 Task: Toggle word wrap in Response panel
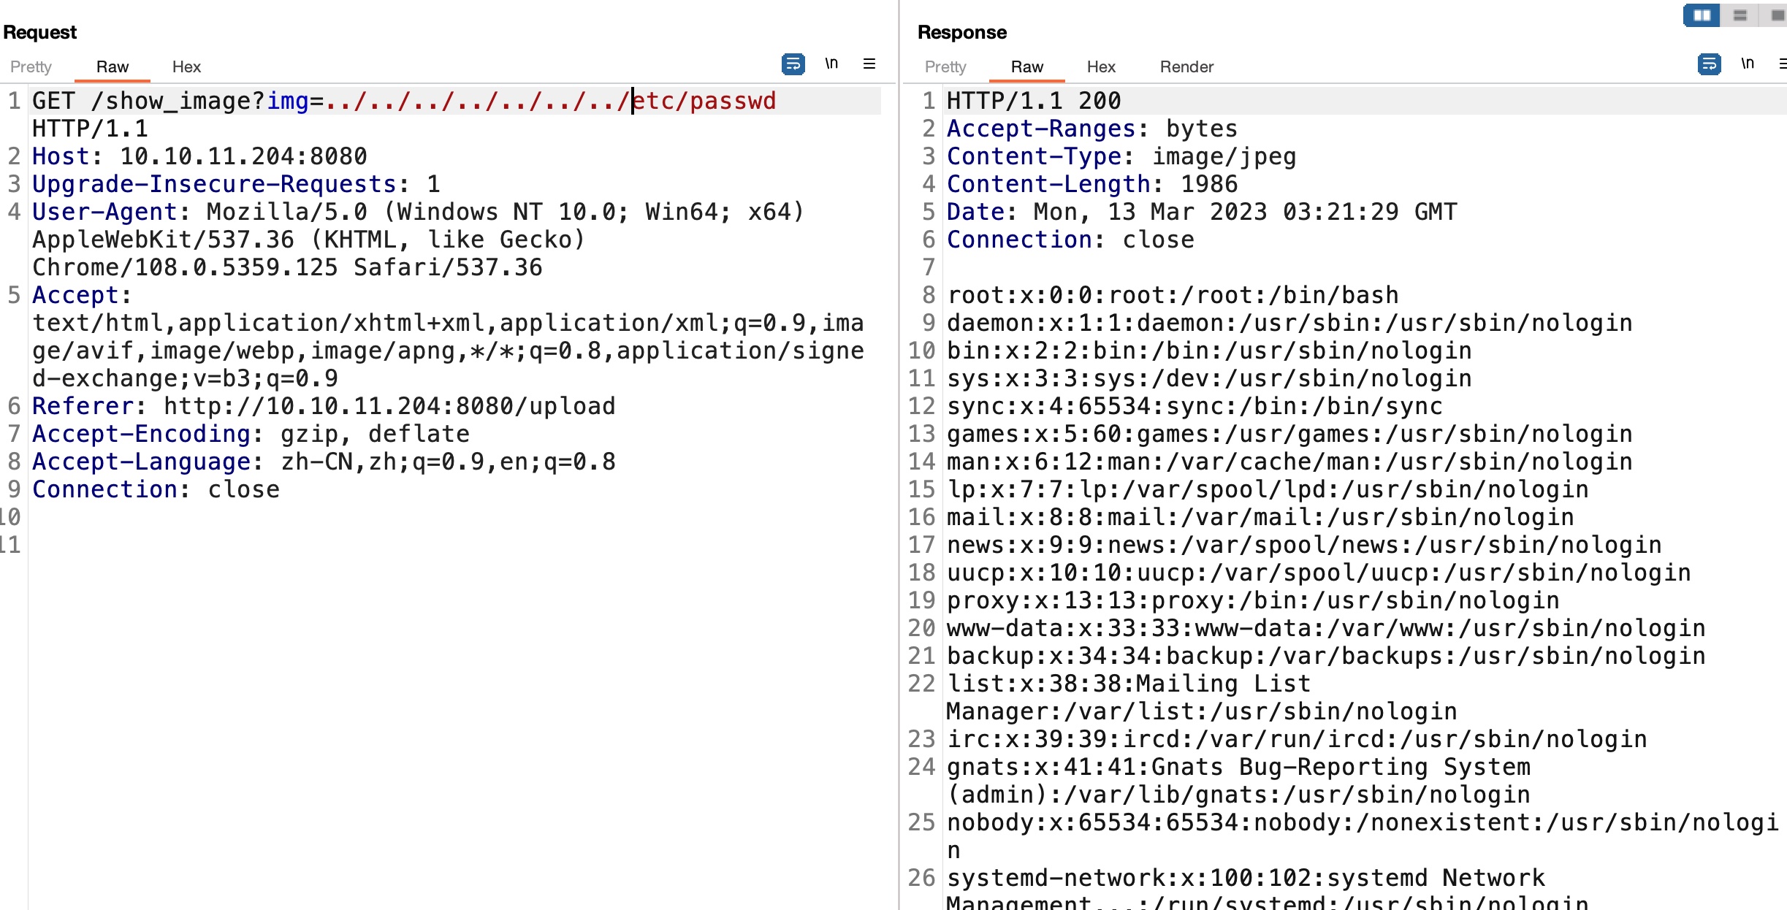click(1708, 64)
